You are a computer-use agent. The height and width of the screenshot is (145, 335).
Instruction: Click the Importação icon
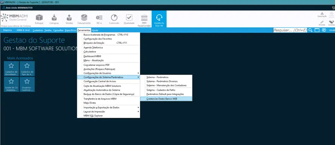(322, 15)
